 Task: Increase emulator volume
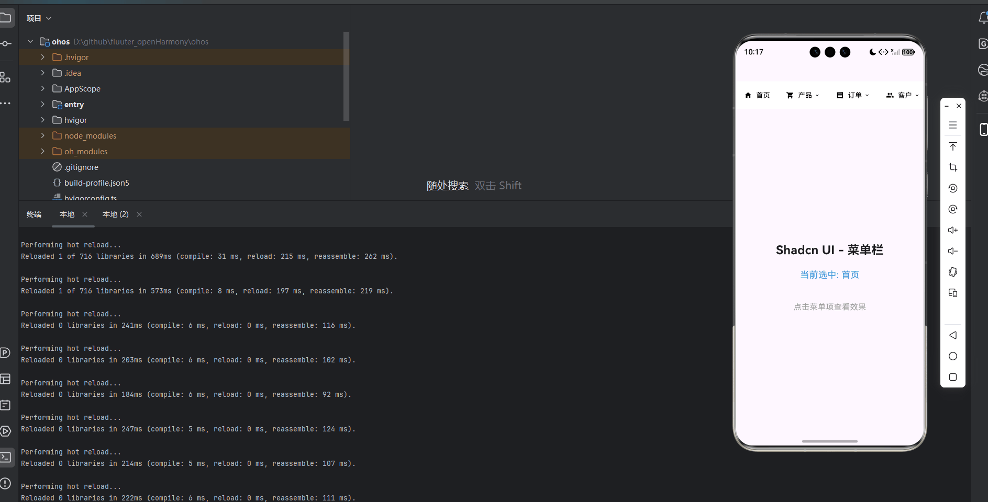tap(953, 230)
